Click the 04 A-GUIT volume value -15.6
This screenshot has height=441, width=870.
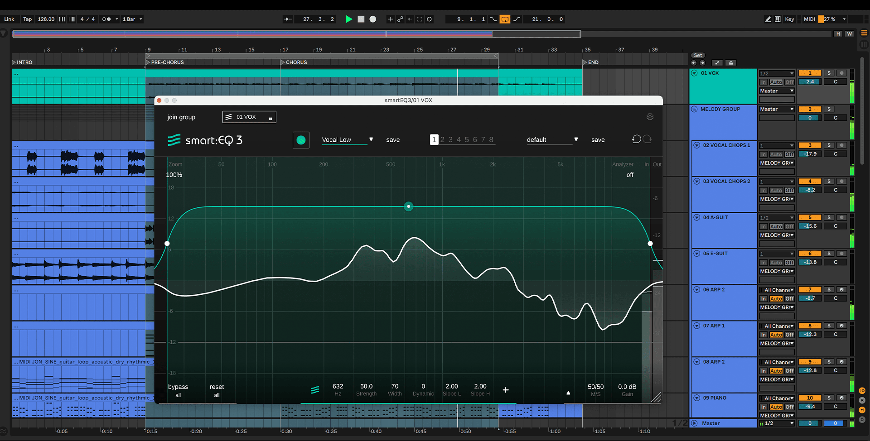[810, 226]
